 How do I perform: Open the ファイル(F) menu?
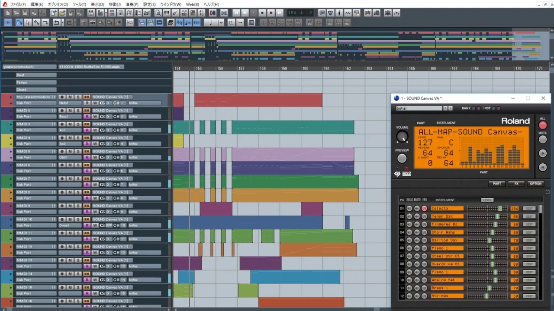pos(18,4)
